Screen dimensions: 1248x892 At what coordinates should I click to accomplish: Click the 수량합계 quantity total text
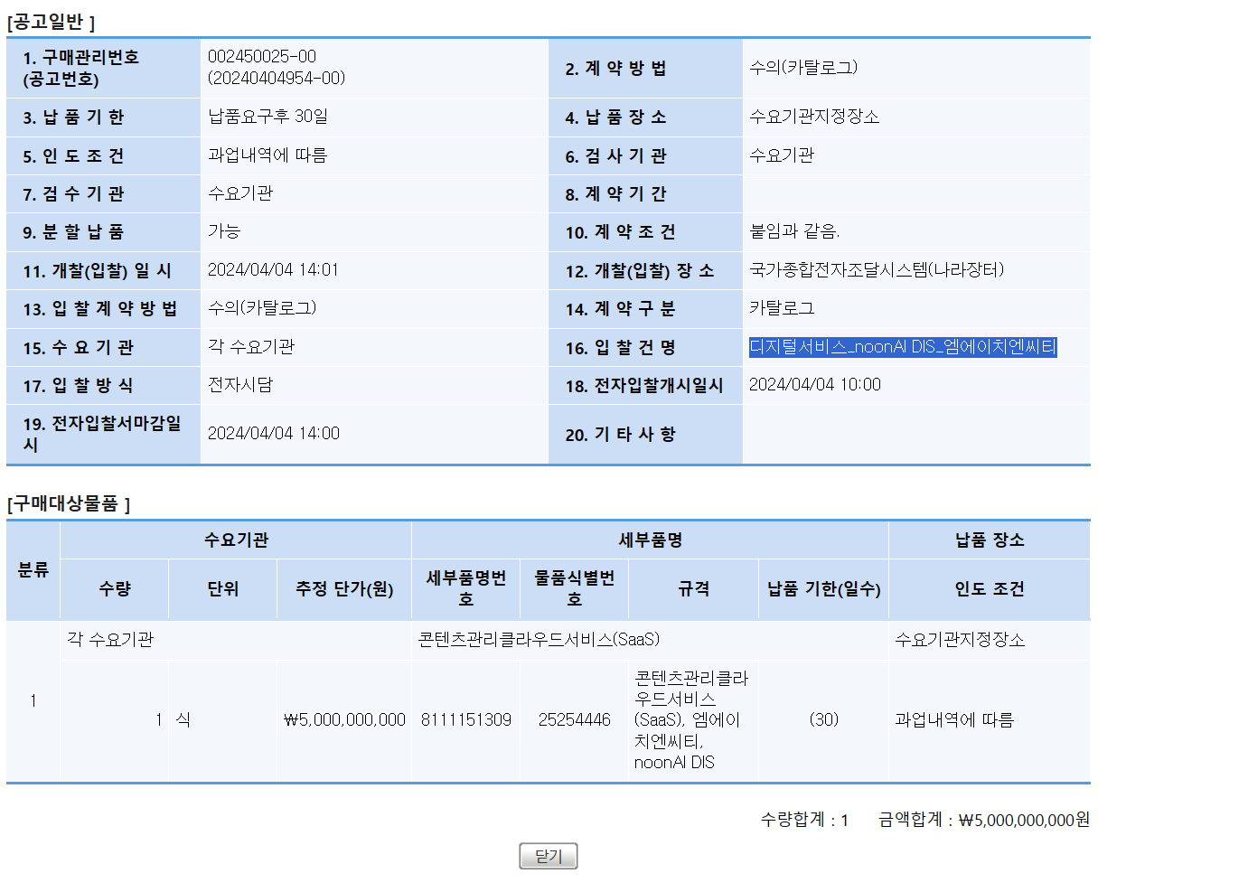(803, 820)
